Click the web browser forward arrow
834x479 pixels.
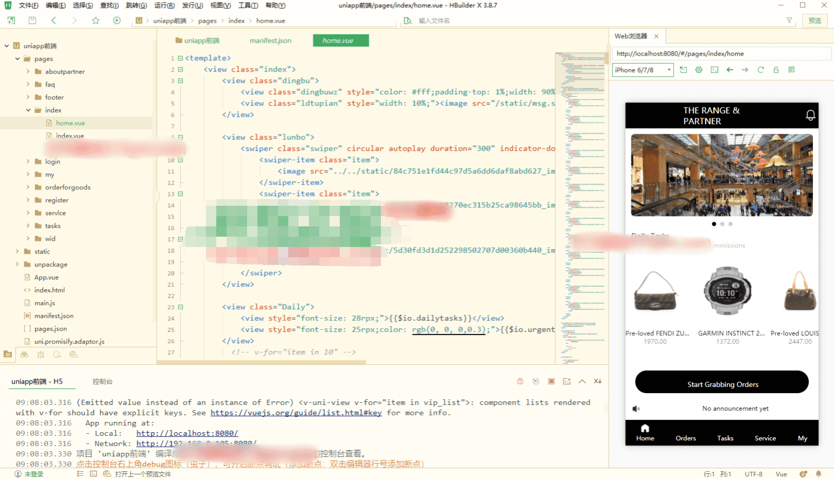pyautogui.click(x=745, y=70)
